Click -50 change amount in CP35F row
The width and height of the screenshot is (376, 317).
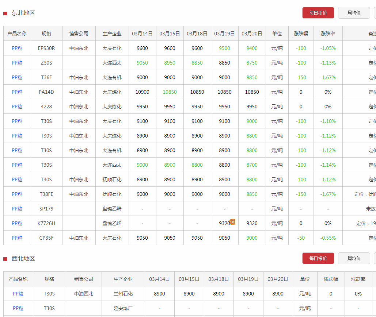pyautogui.click(x=301, y=238)
